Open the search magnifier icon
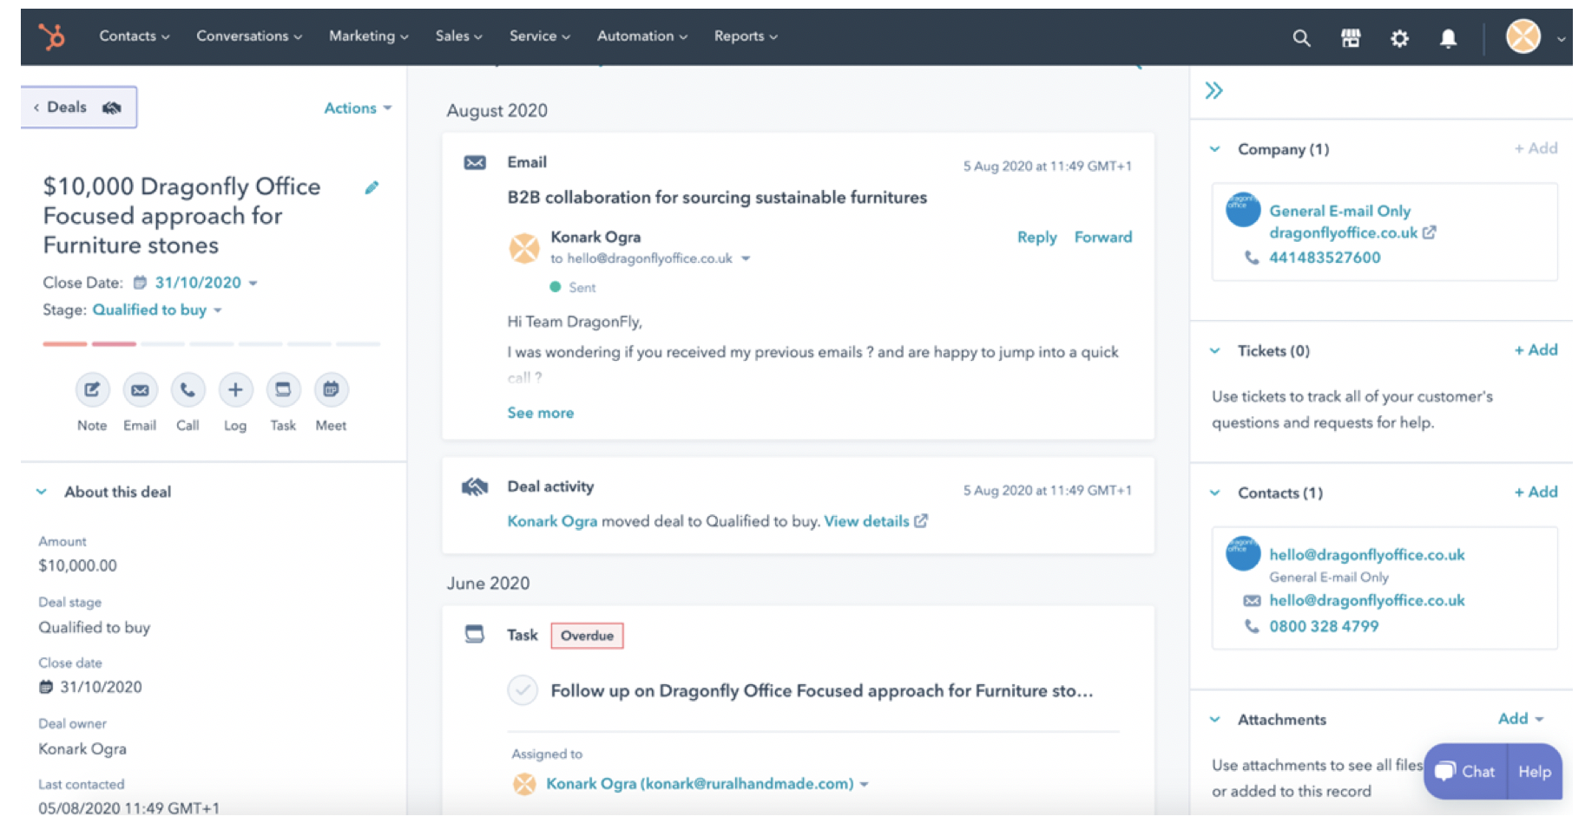This screenshot has height=836, width=1585. pos(1301,37)
